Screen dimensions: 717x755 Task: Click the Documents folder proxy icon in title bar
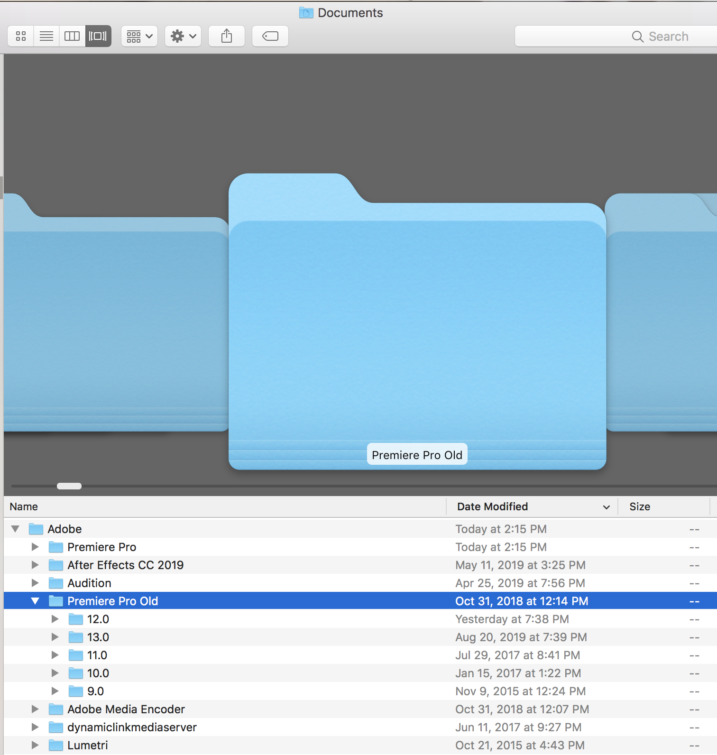306,13
